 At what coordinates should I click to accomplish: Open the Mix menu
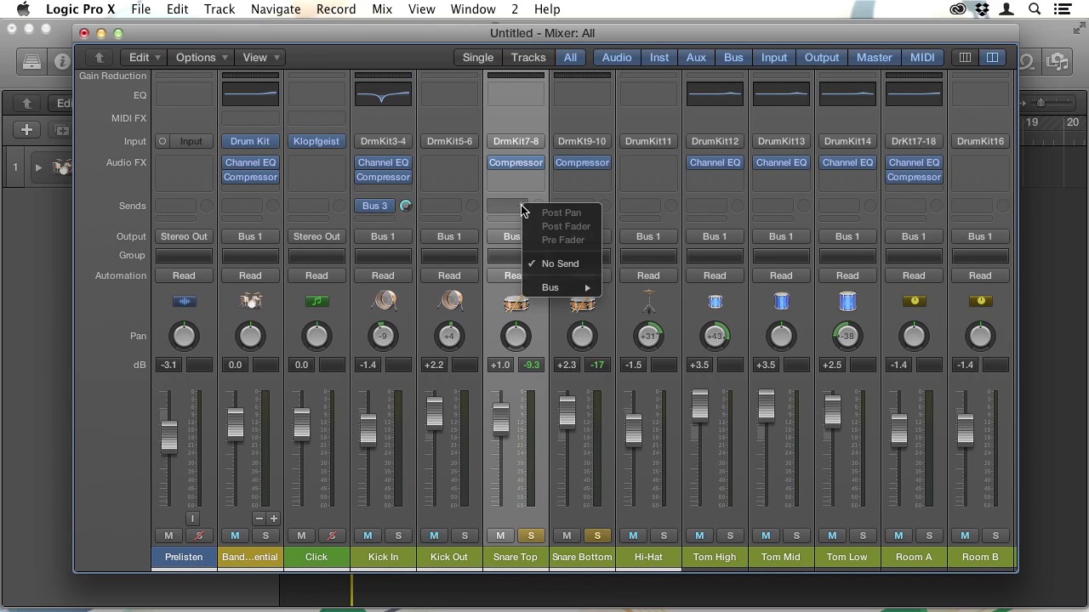point(382,9)
